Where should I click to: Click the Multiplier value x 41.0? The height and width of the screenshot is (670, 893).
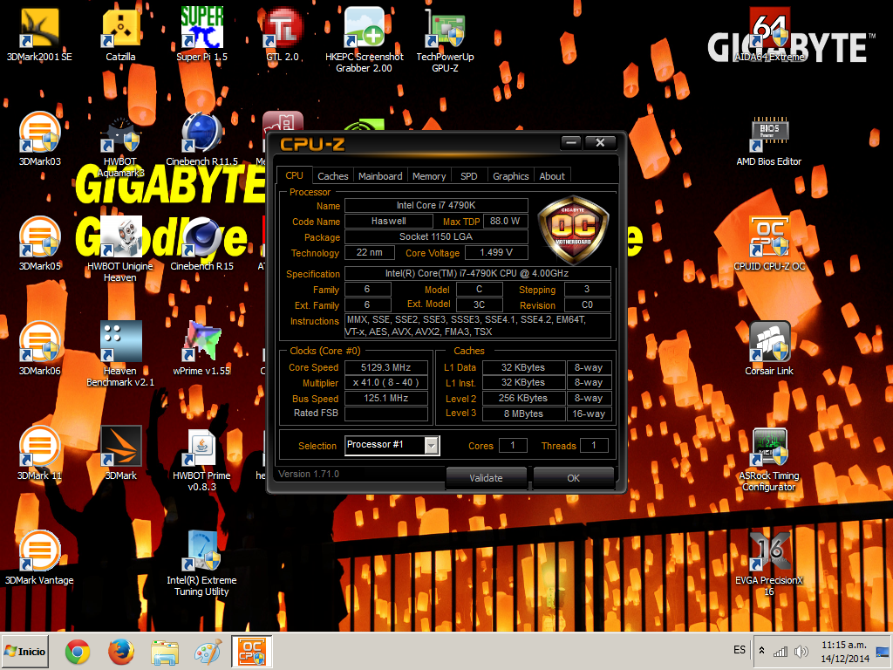coord(386,383)
